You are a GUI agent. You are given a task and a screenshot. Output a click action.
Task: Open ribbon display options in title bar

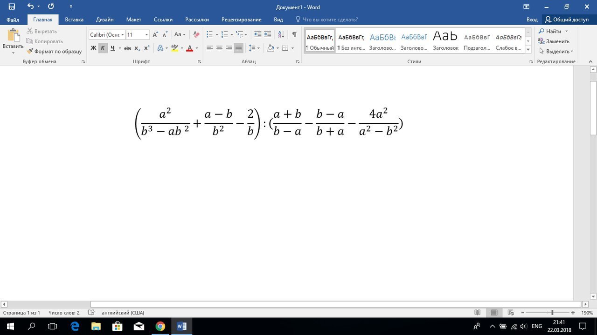pyautogui.click(x=526, y=7)
